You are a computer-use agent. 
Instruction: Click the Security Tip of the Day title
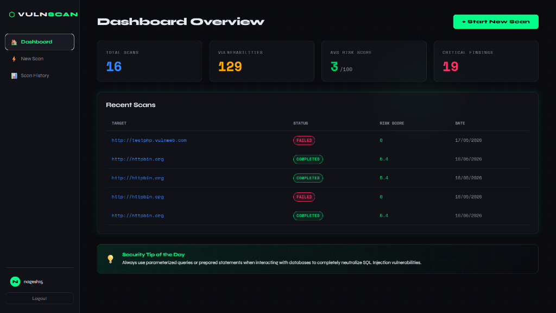[x=153, y=254]
